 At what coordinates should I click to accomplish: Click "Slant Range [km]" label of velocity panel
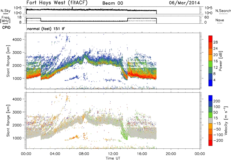pos(8,121)
